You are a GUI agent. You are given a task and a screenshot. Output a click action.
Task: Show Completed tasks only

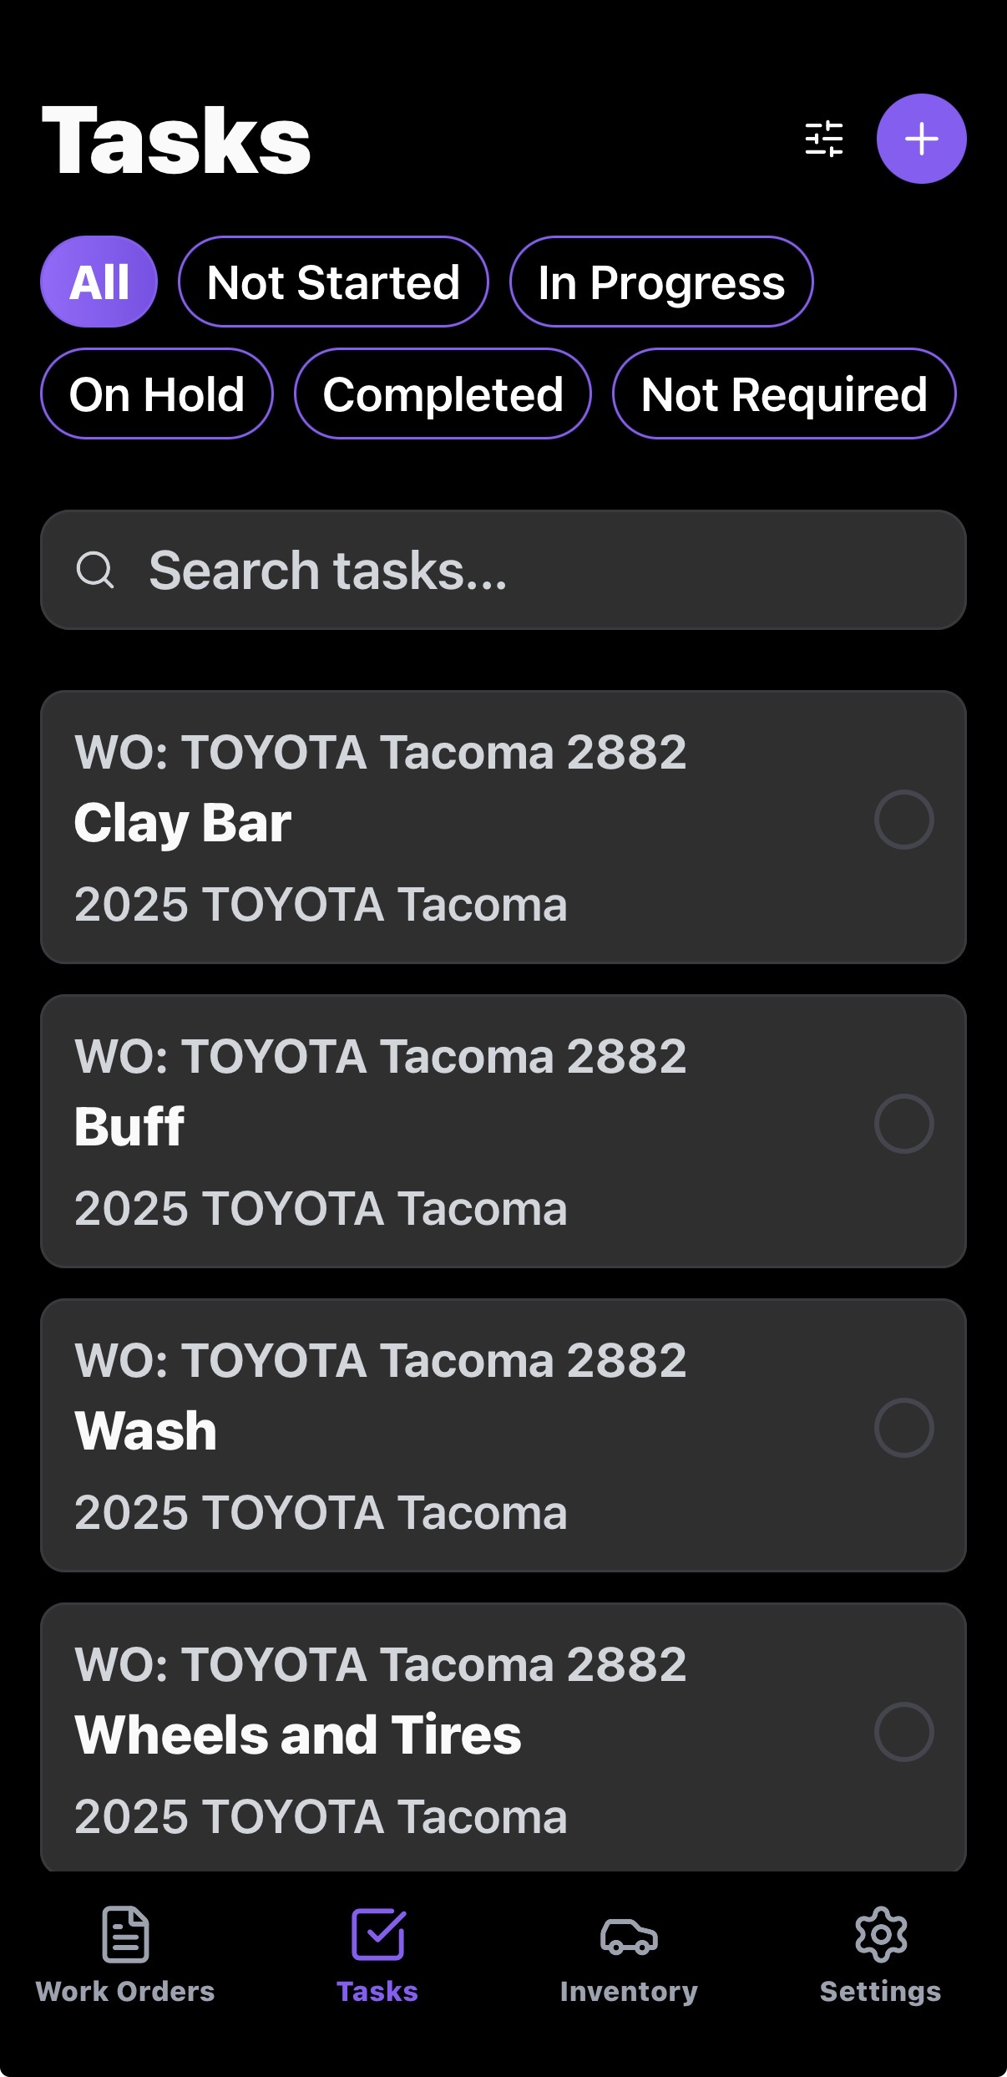click(443, 394)
